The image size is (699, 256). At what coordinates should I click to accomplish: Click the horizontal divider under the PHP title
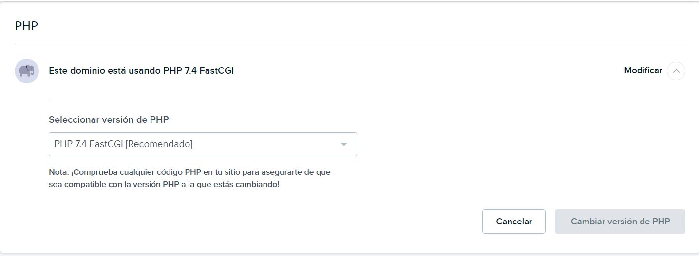pyautogui.click(x=349, y=44)
